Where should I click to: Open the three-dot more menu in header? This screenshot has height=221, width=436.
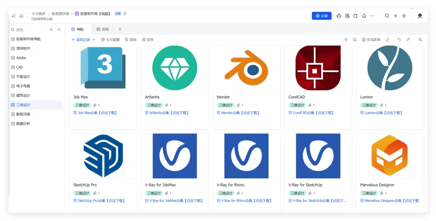(373, 16)
